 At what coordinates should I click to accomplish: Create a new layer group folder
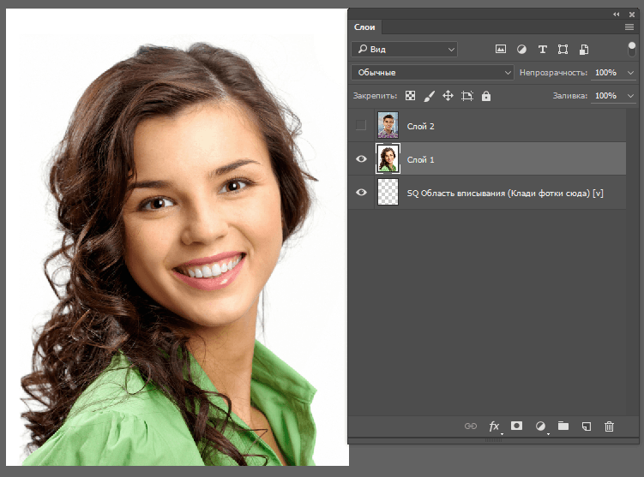tap(563, 426)
